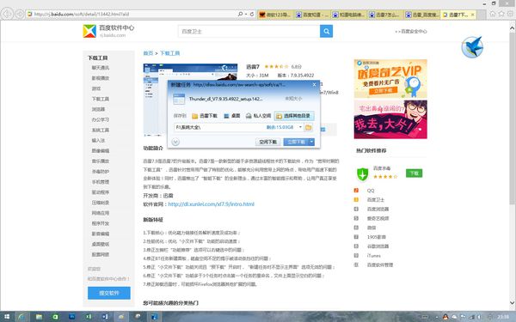Click the blue 提交软件 button

(109, 293)
